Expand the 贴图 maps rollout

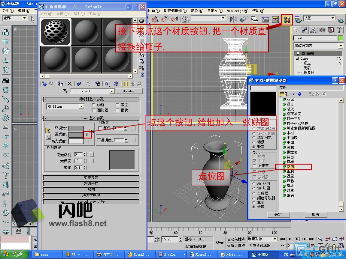[91, 189]
